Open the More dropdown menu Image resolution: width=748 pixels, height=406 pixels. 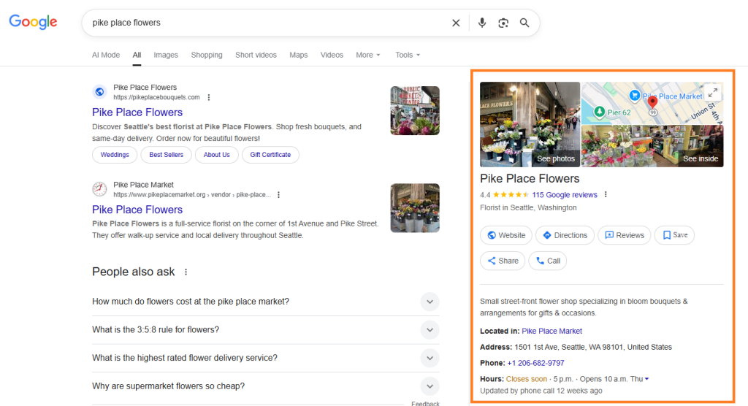(x=368, y=55)
